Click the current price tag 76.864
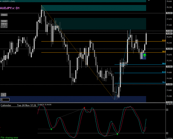Screen dimensions: 173x139 [169, 34]
